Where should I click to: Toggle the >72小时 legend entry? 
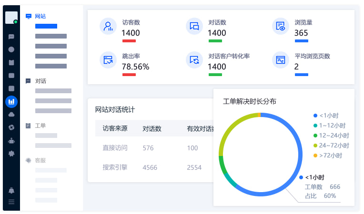[x=328, y=156]
